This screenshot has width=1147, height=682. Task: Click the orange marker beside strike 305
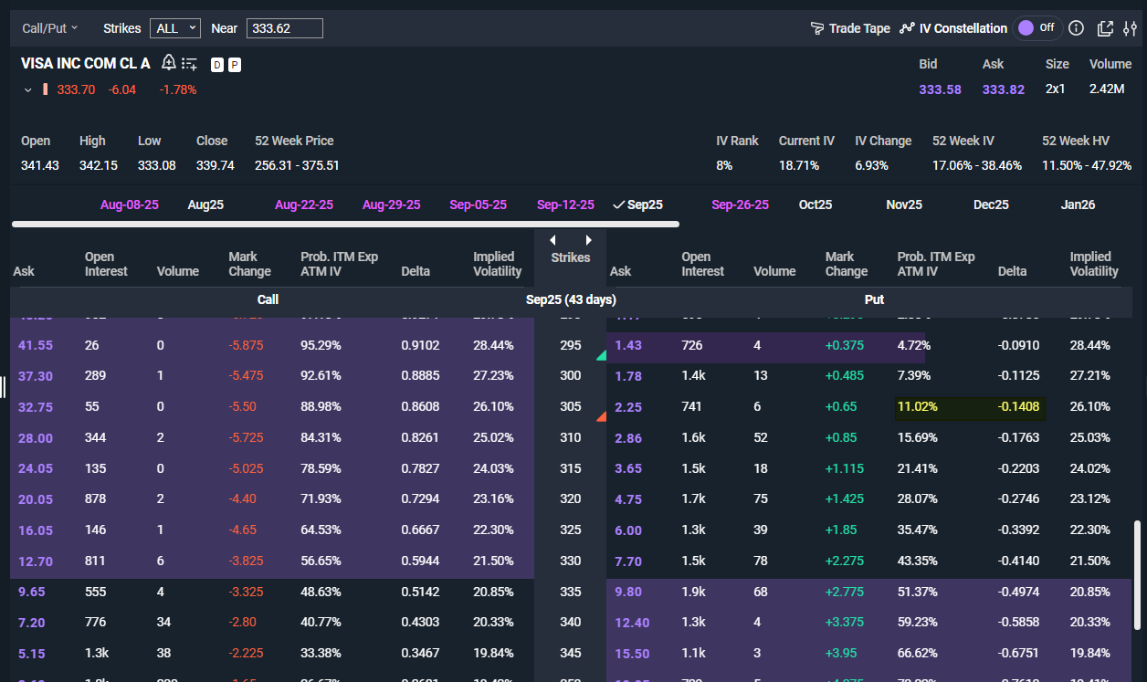pos(601,416)
